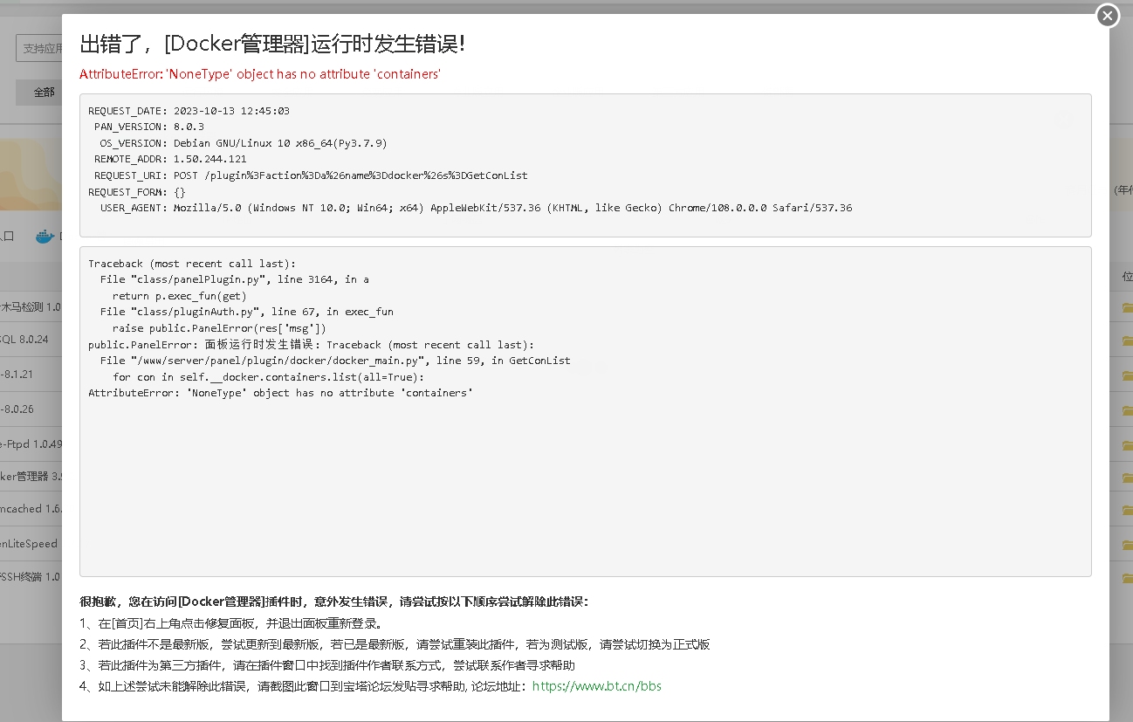Click the Docker whale icon behind the dialog

pyautogui.click(x=45, y=236)
